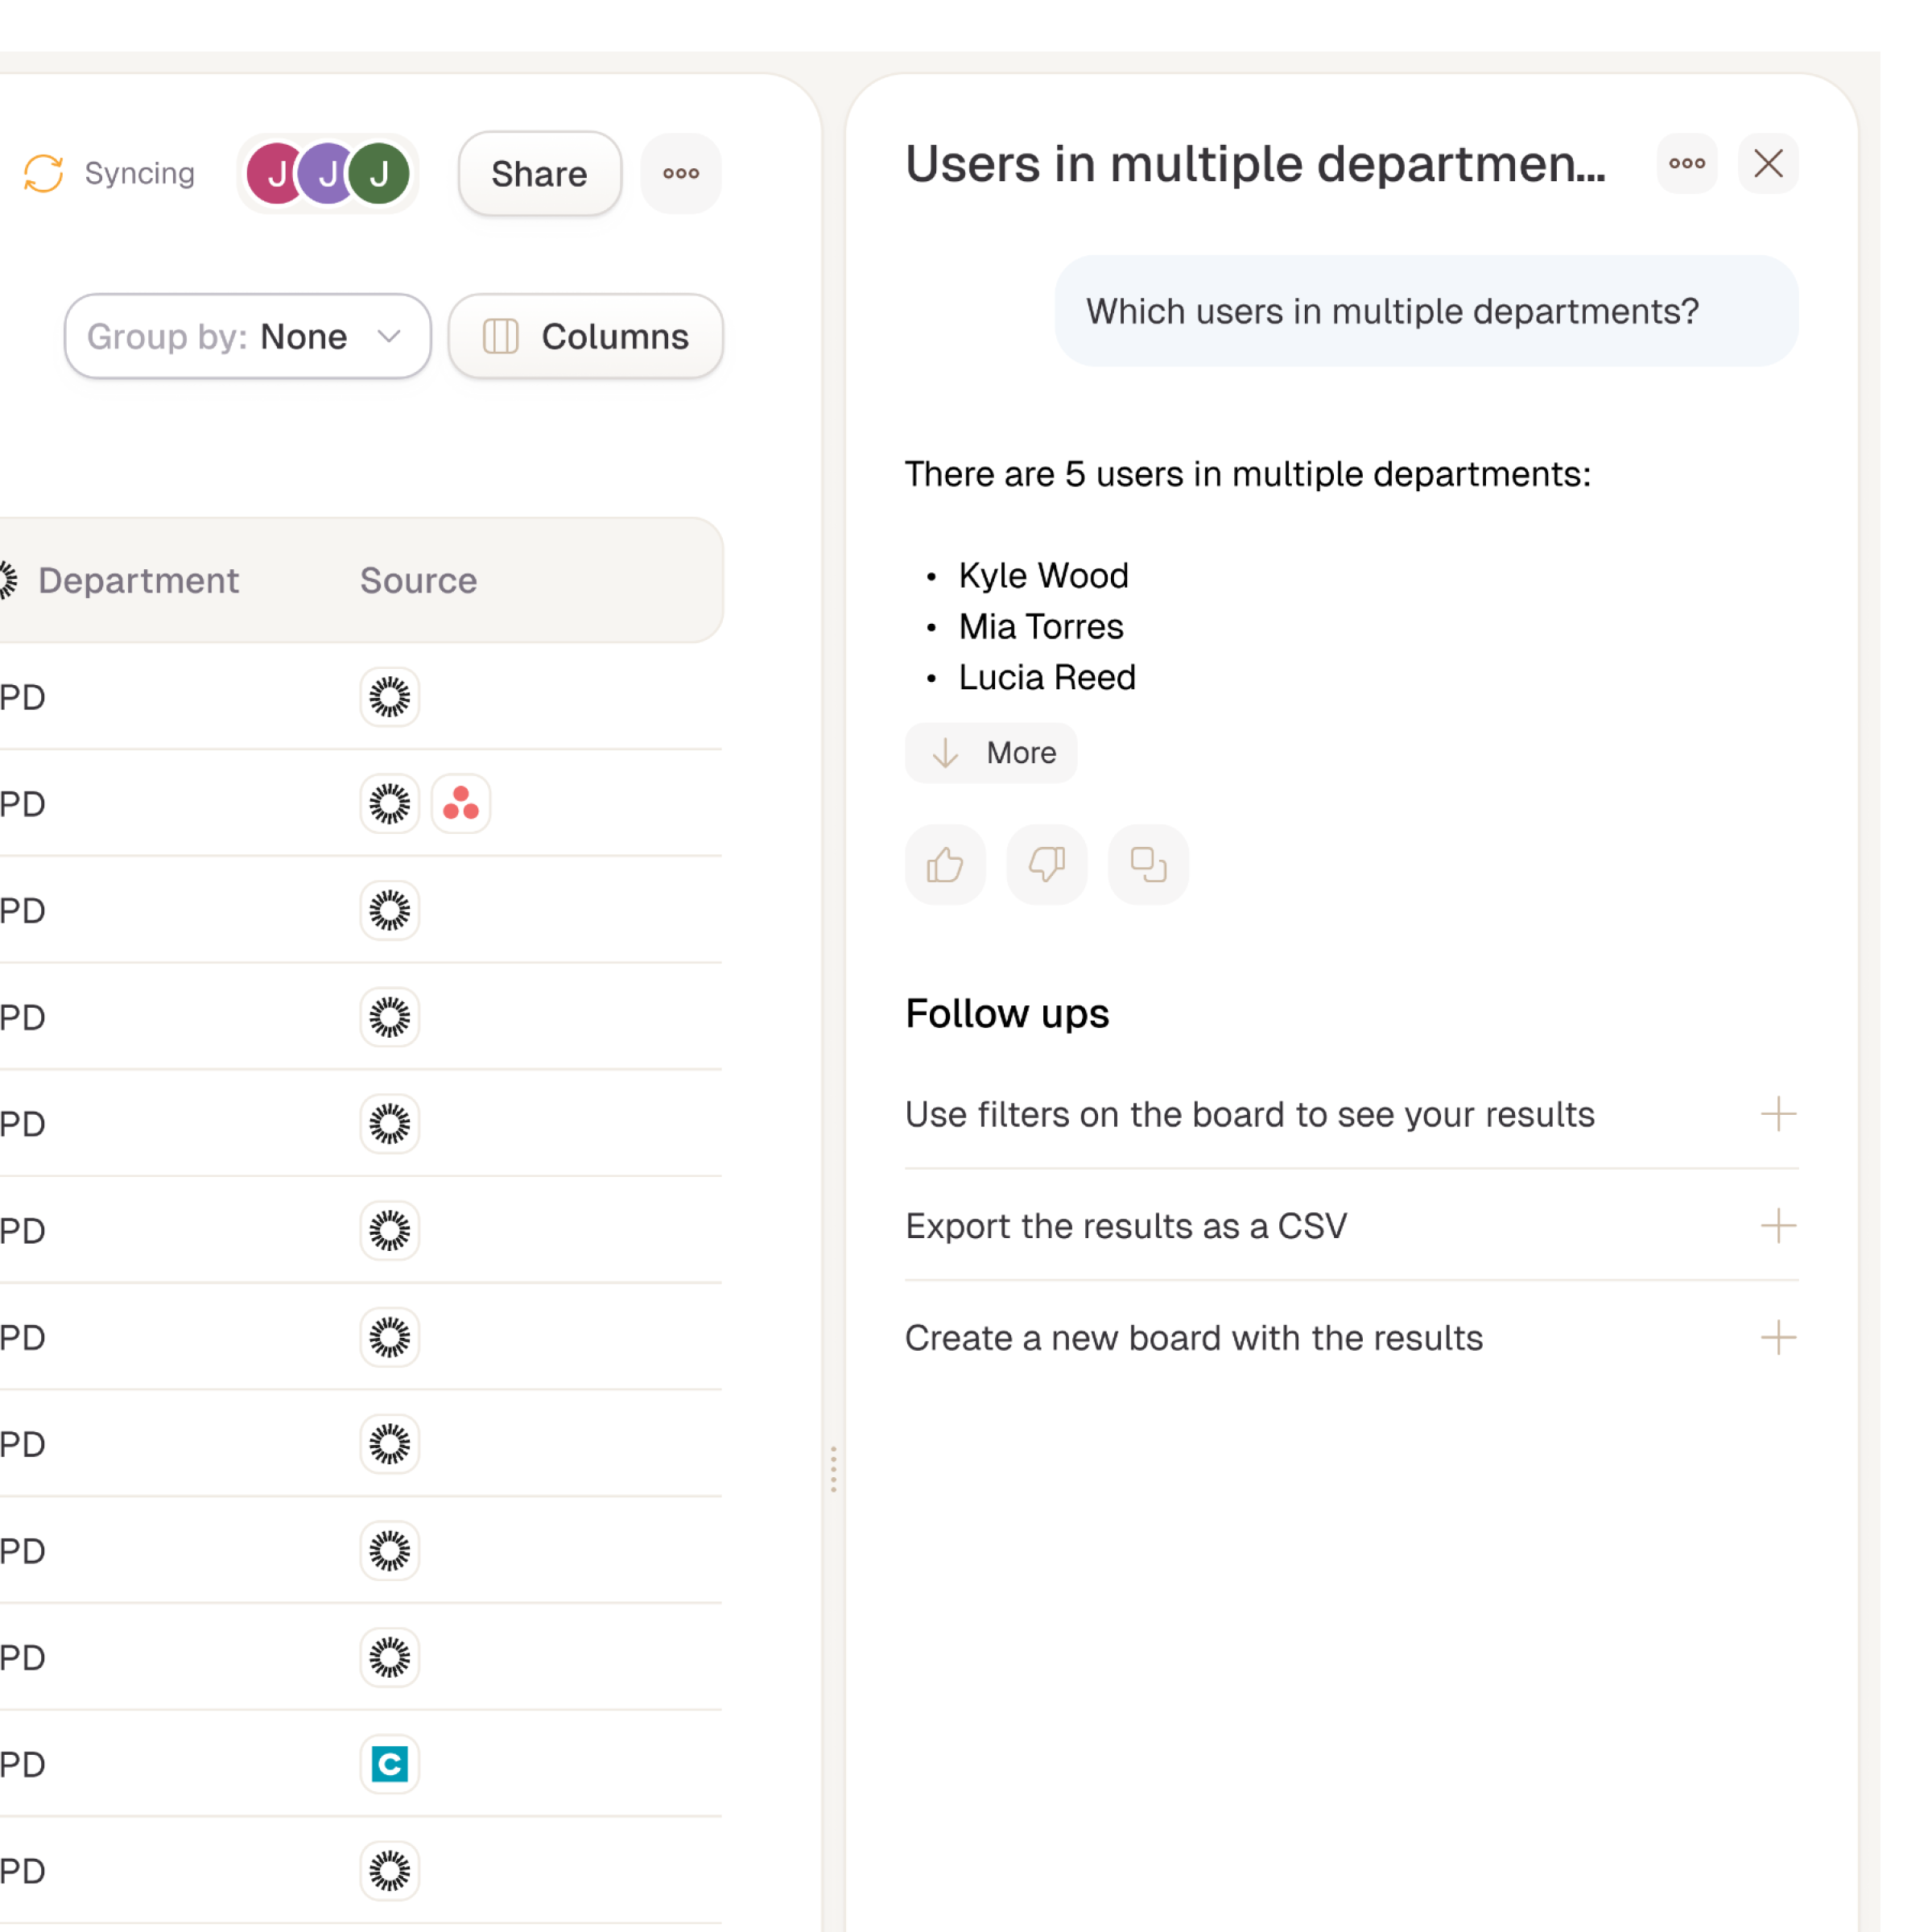Click the Department column header

pos(138,580)
